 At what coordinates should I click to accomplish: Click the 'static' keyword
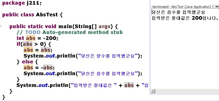click(35, 26)
